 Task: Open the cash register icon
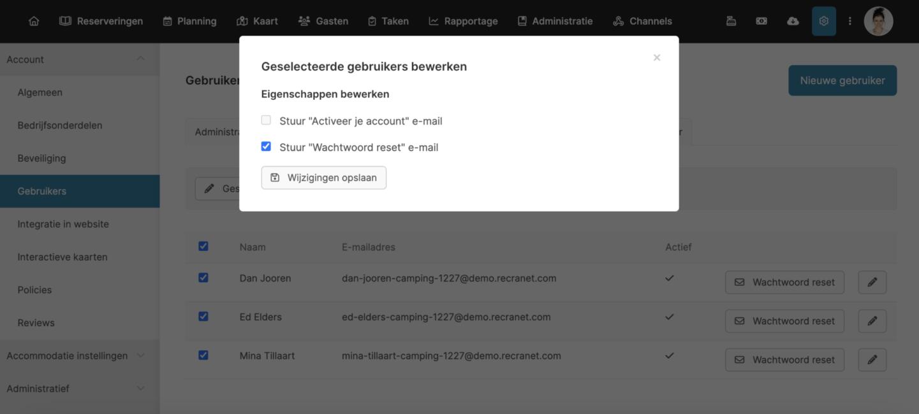click(x=731, y=21)
